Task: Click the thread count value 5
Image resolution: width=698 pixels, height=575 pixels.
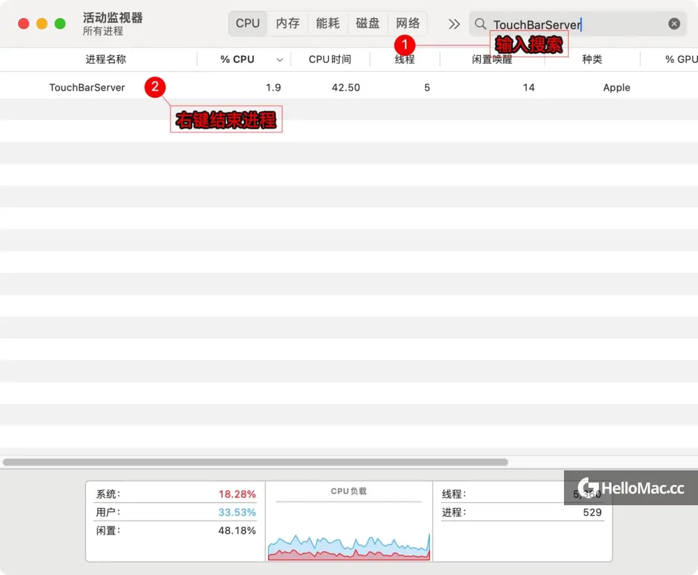Action: pos(427,87)
